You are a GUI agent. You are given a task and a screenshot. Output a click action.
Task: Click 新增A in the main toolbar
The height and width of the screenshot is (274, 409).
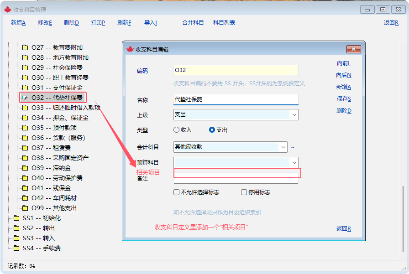[x=18, y=23]
